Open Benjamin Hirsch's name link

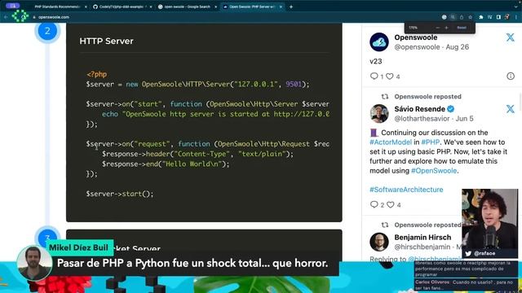[422, 237]
